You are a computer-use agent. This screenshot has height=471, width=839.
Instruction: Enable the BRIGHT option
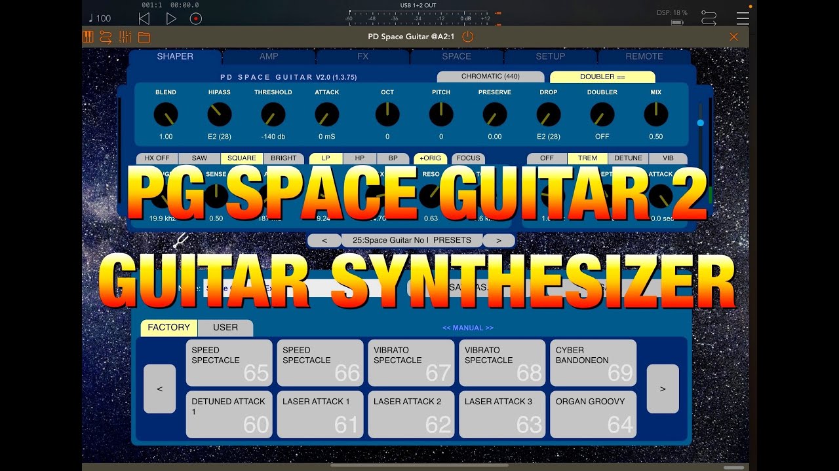coord(284,158)
